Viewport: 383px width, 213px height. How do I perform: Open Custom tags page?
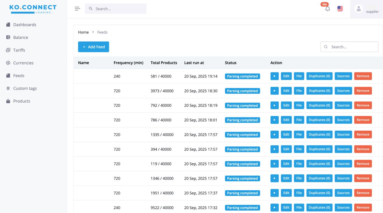click(x=25, y=89)
